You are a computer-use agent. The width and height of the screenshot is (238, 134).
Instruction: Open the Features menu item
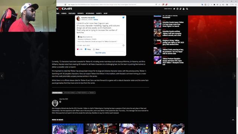(x=72, y=13)
